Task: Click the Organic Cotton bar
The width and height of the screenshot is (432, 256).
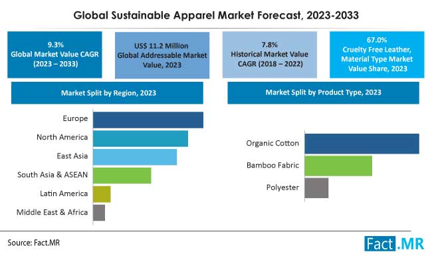Action: tap(362, 144)
